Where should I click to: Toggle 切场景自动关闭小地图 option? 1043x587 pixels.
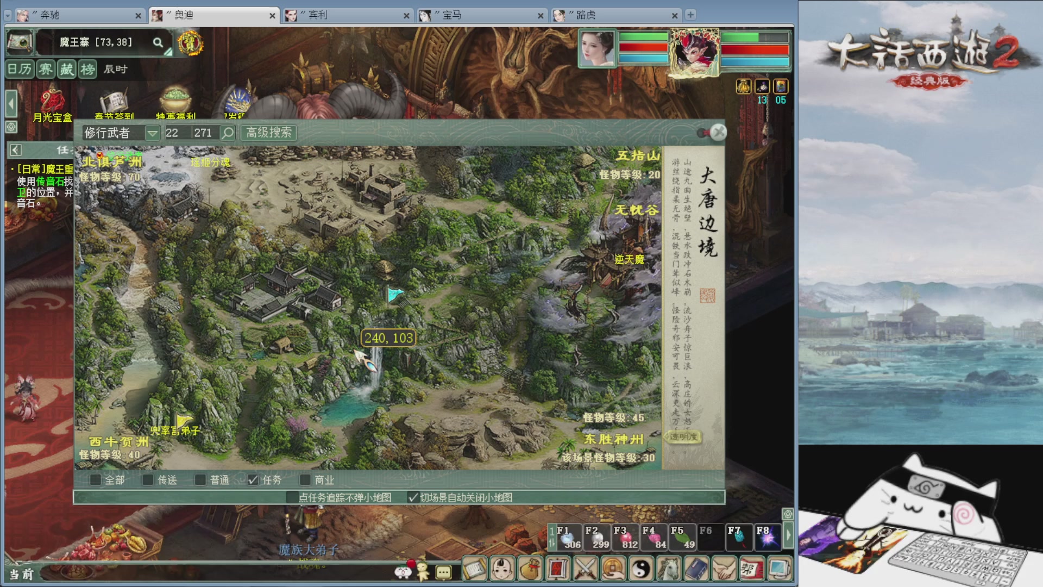413,497
